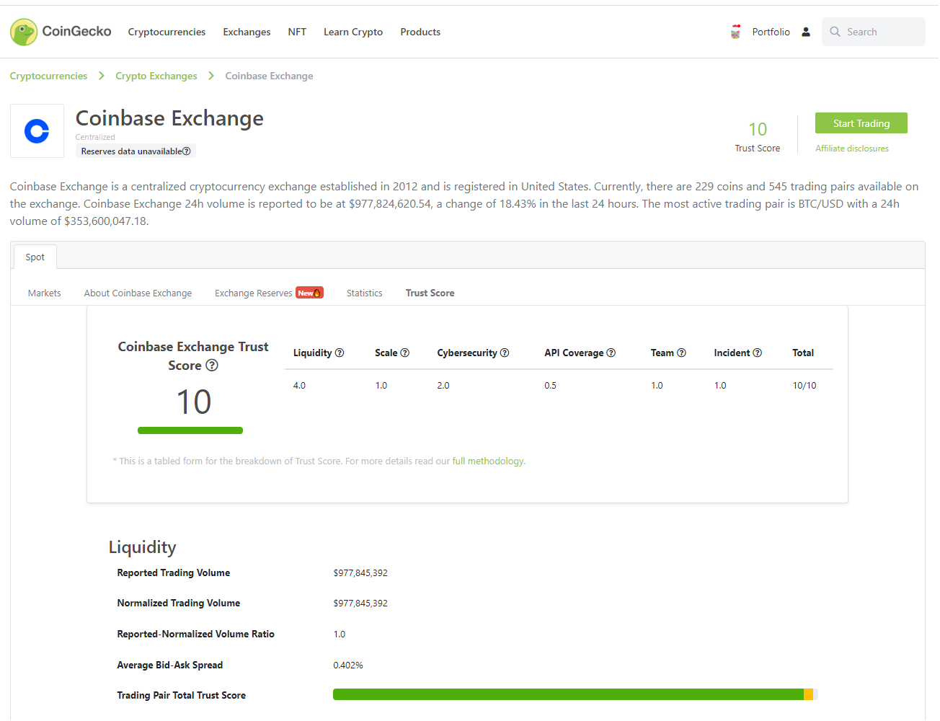
Task: Open the Cryptocurrencies nav menu
Action: click(167, 32)
